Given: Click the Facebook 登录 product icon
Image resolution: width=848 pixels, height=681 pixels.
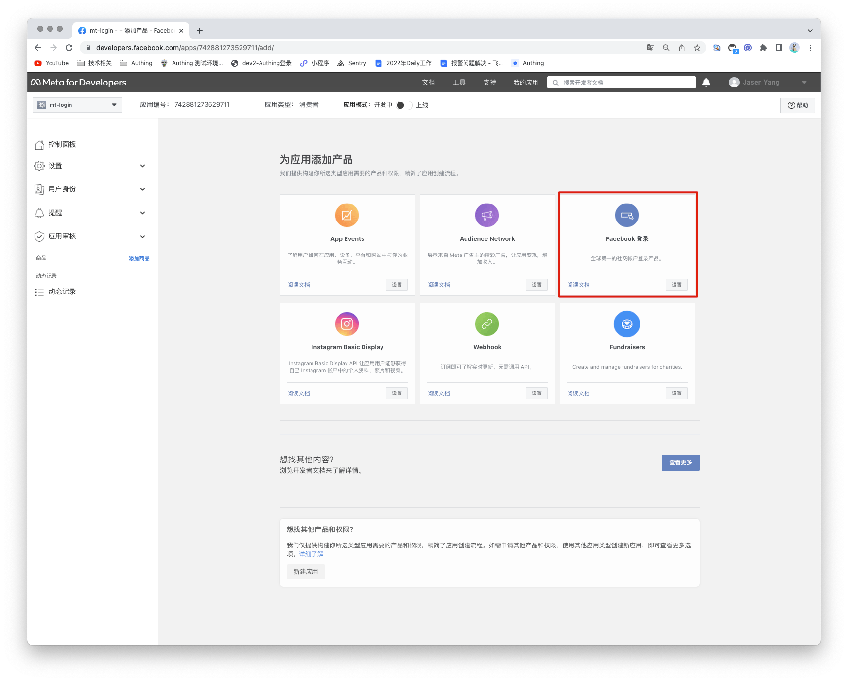Looking at the screenshot, I should pos(627,215).
